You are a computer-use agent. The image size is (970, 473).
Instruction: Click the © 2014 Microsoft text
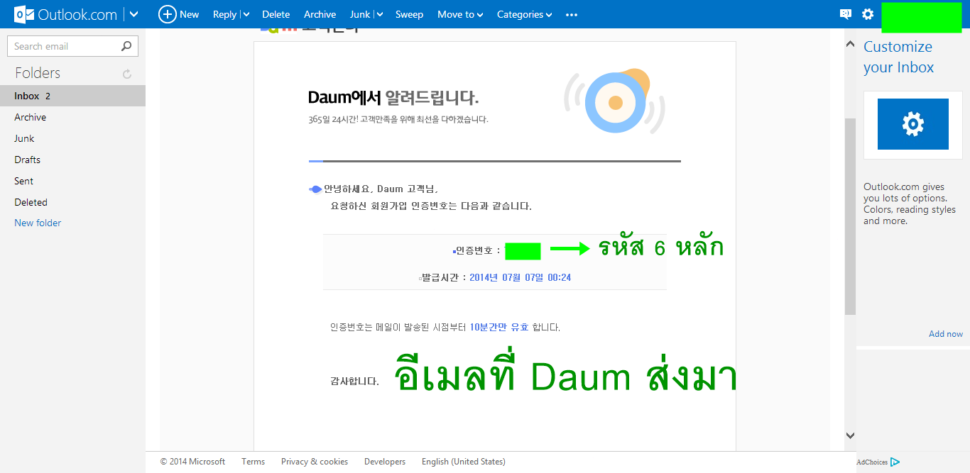pyautogui.click(x=192, y=462)
